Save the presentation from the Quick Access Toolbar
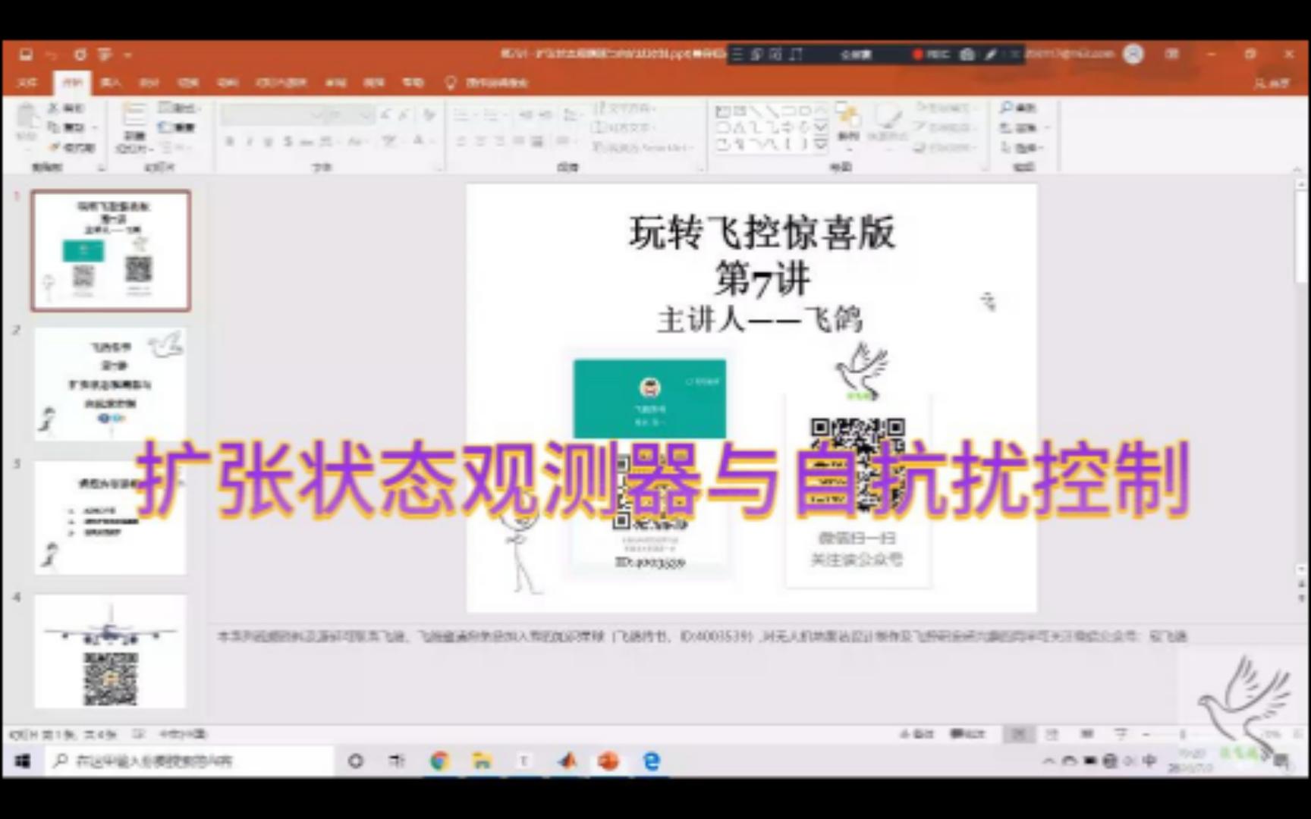The height and width of the screenshot is (819, 1311). coord(27,55)
